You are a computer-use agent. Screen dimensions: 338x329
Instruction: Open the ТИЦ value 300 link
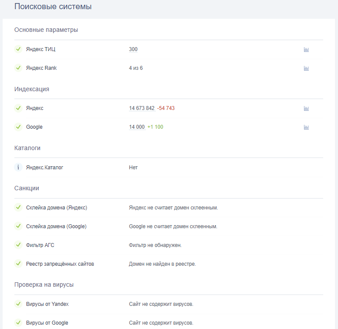133,49
